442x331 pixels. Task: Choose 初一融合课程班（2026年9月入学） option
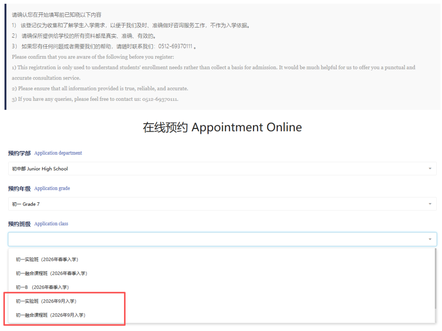tap(50, 315)
